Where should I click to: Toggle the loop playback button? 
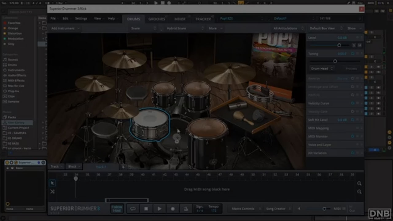pyautogui.click(x=133, y=209)
